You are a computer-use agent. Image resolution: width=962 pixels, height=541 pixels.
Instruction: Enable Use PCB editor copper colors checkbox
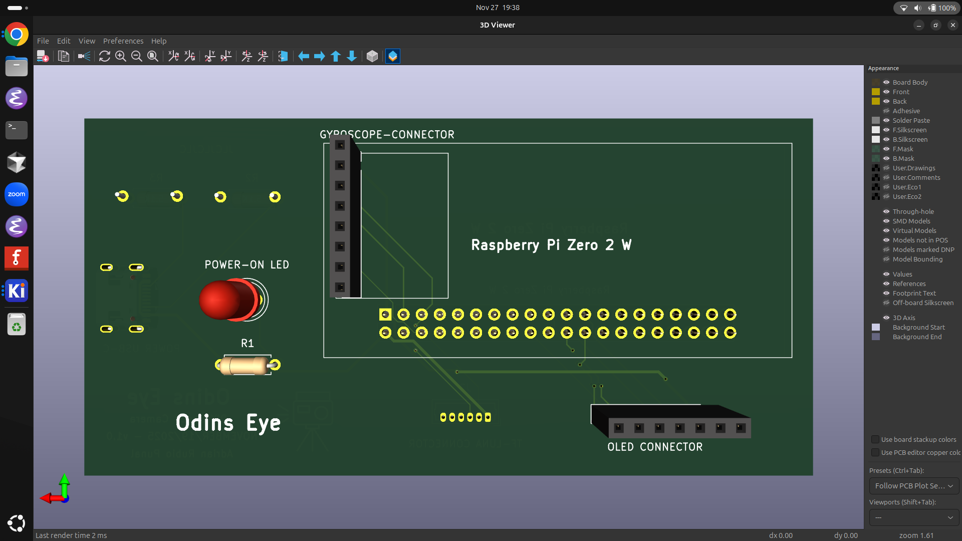[875, 452]
